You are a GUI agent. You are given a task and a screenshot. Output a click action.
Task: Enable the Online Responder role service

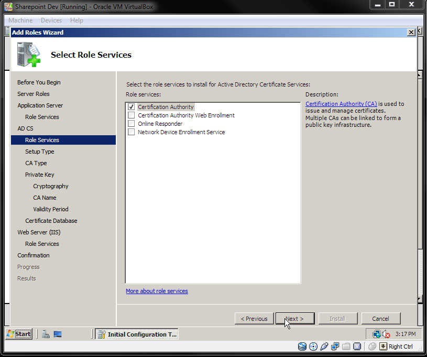point(132,124)
